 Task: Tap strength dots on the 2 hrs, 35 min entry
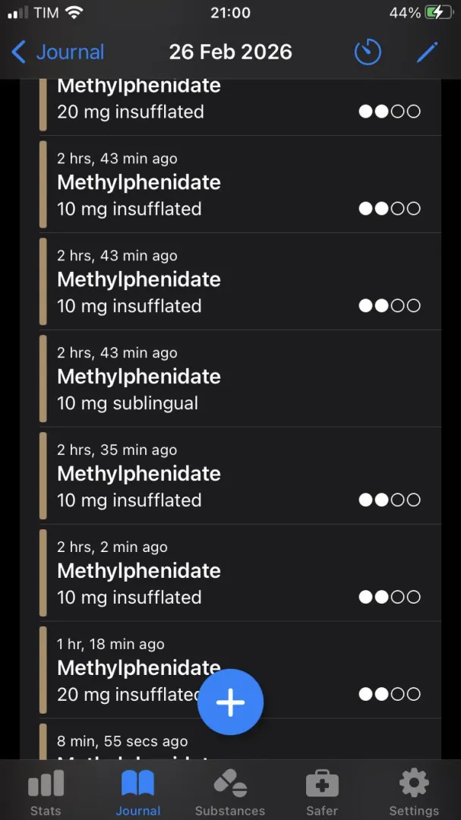point(390,500)
